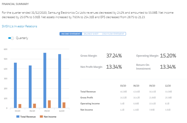This screenshot has width=187, height=123.
Task: Click the 8.1B operating income cell
Action: click(167, 104)
